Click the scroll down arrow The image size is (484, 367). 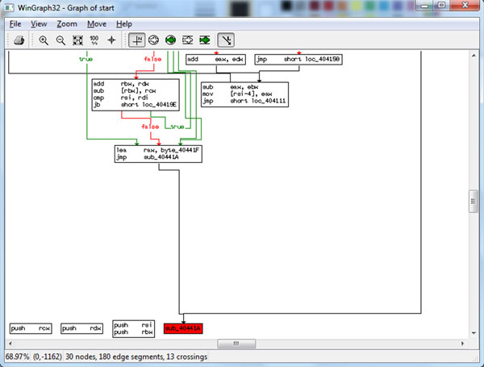(474, 333)
